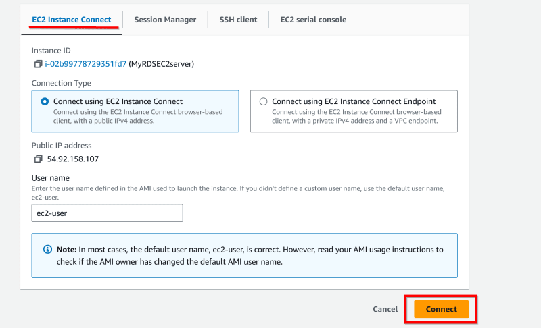541x328 pixels.
Task: Open the Session Manager tab
Action: [165, 20]
